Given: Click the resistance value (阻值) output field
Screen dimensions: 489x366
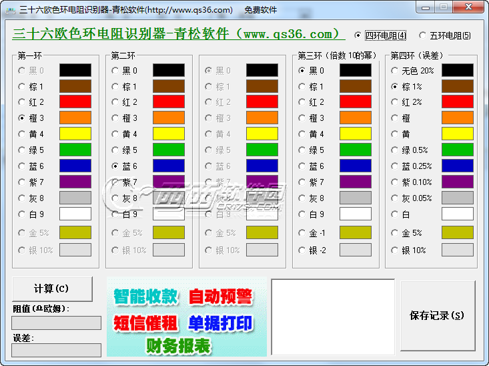Looking at the screenshot, I should (57, 323).
